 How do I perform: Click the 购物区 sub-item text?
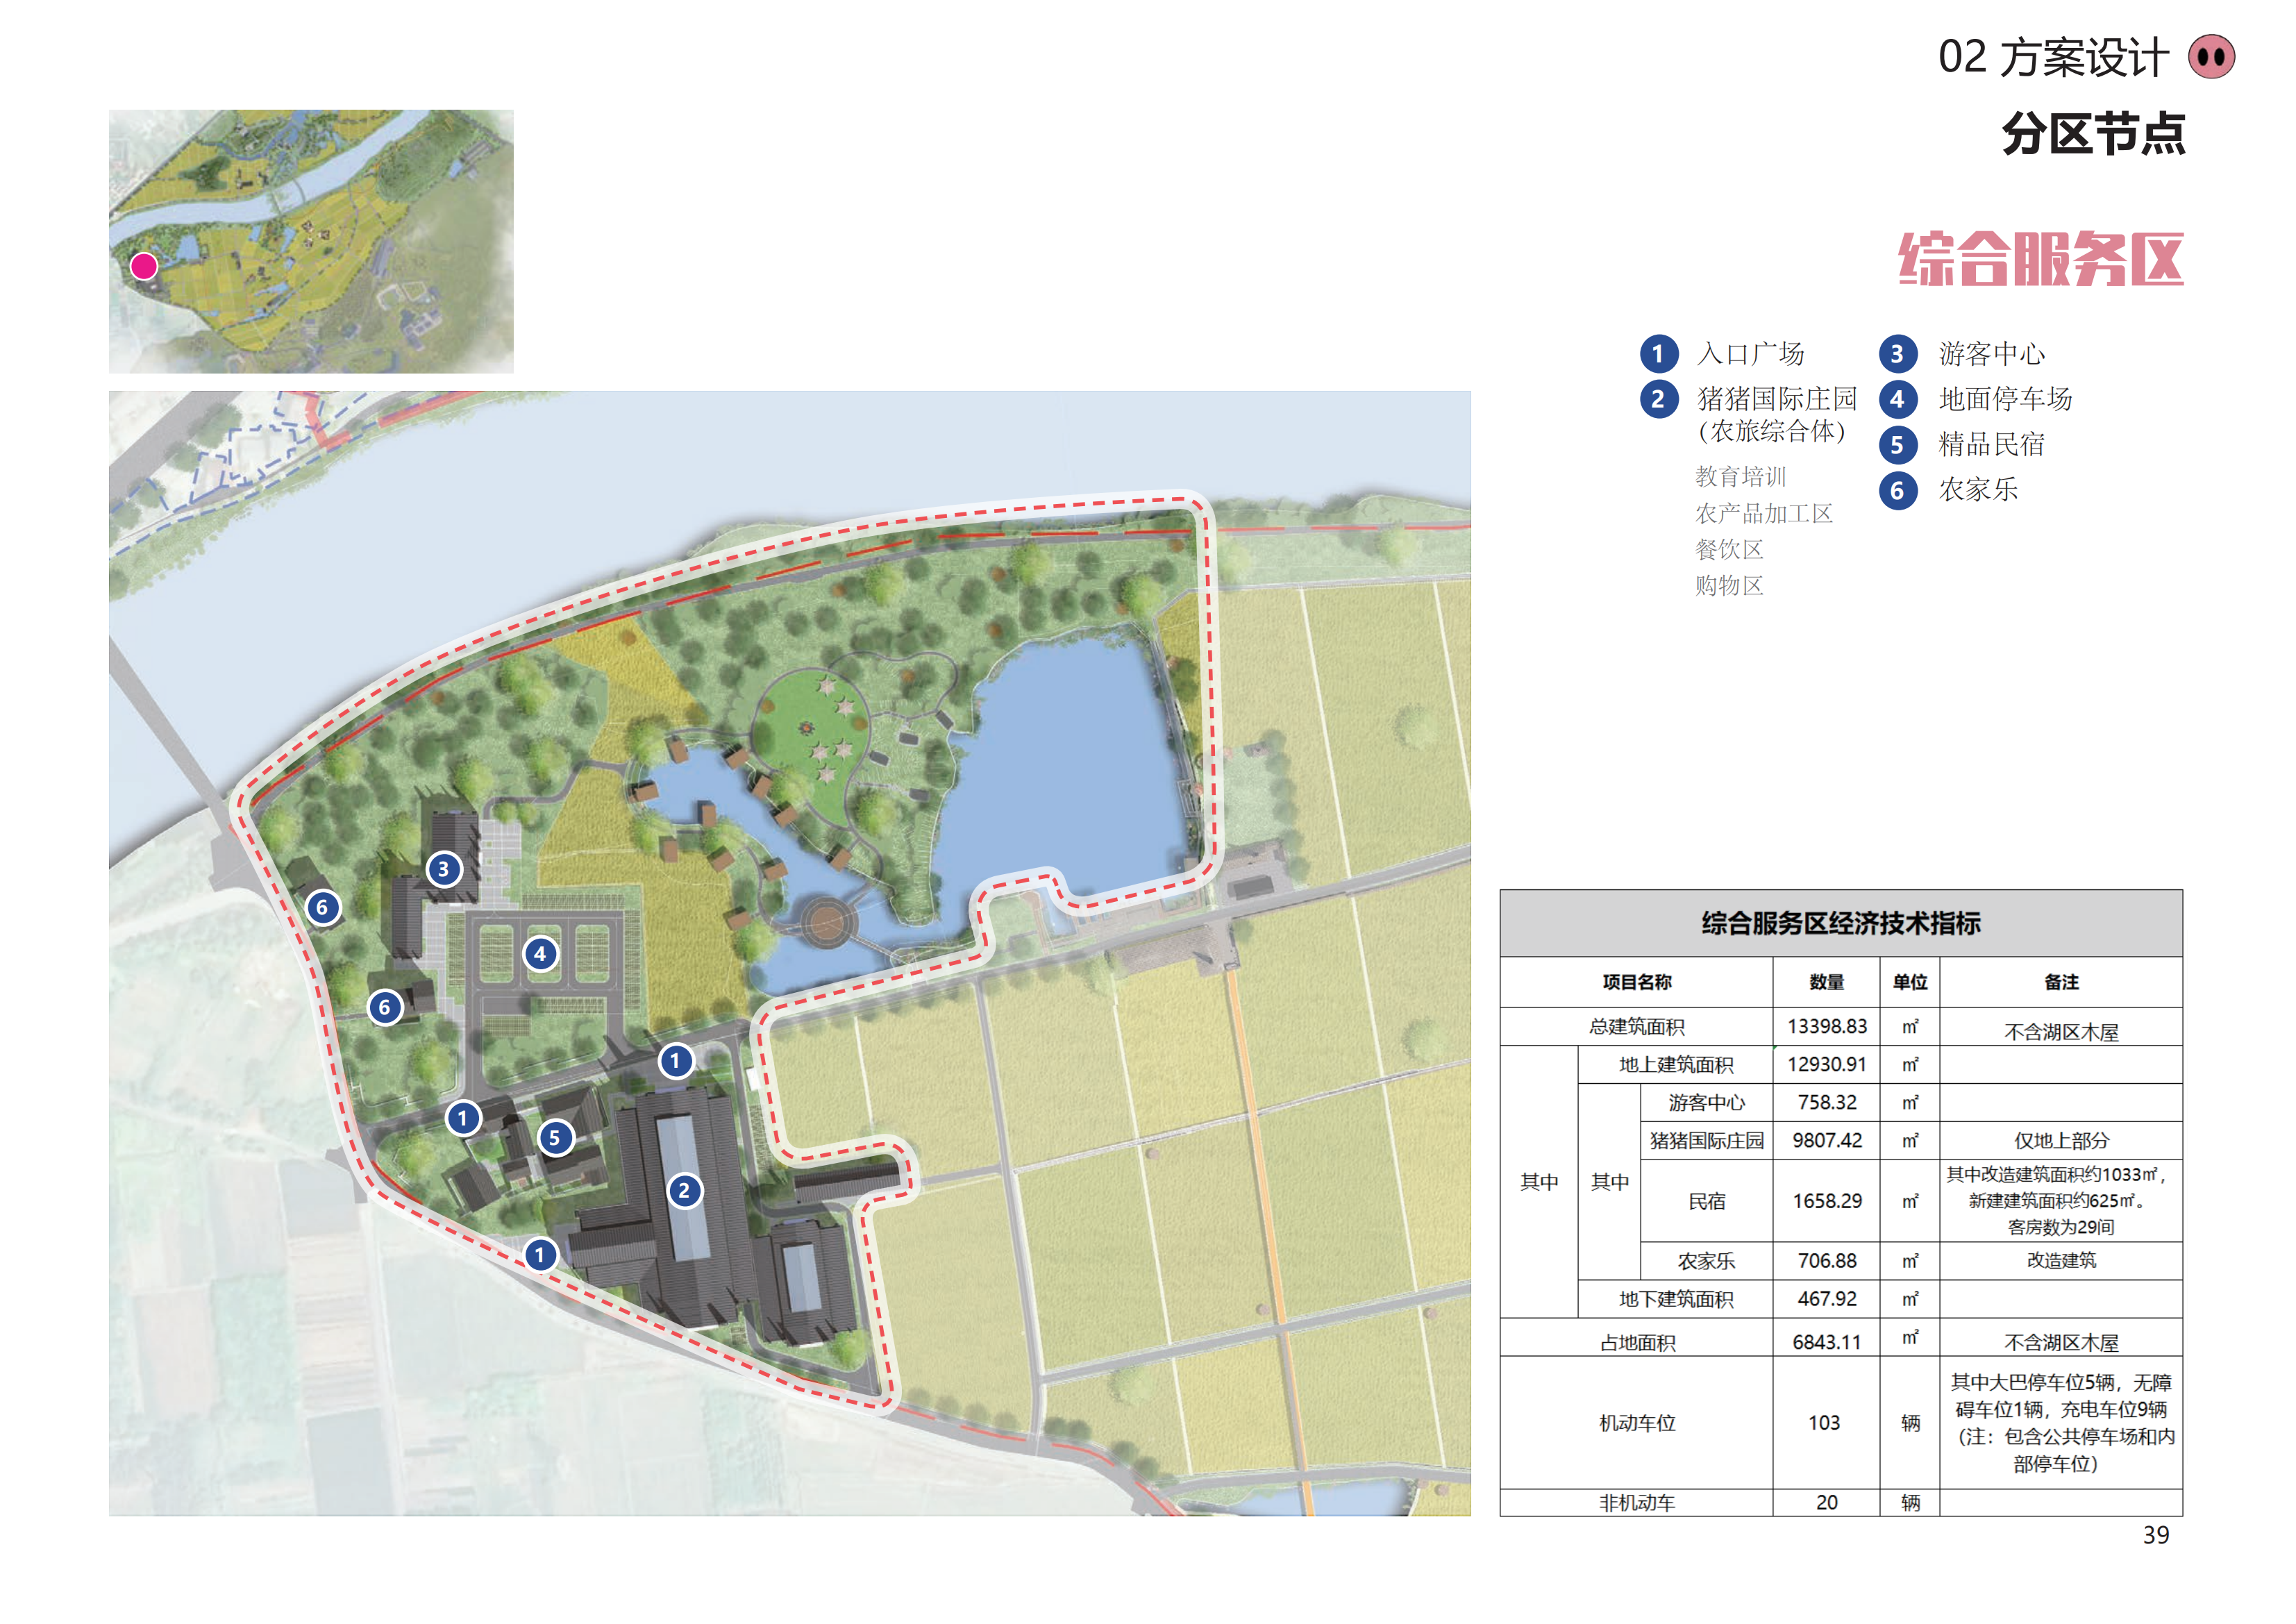pos(1729,586)
